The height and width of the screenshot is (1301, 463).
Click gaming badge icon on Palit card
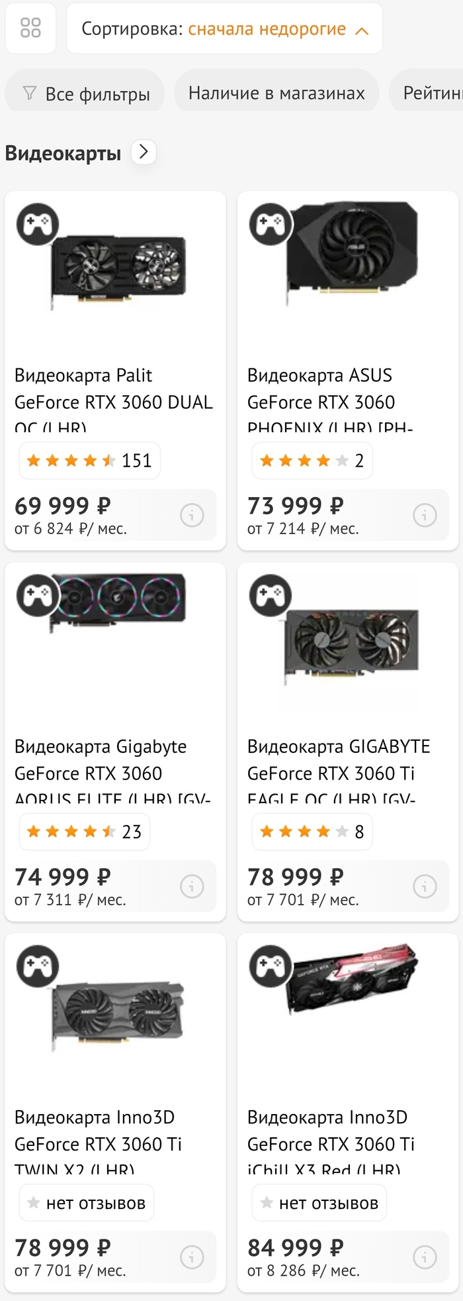(x=38, y=224)
